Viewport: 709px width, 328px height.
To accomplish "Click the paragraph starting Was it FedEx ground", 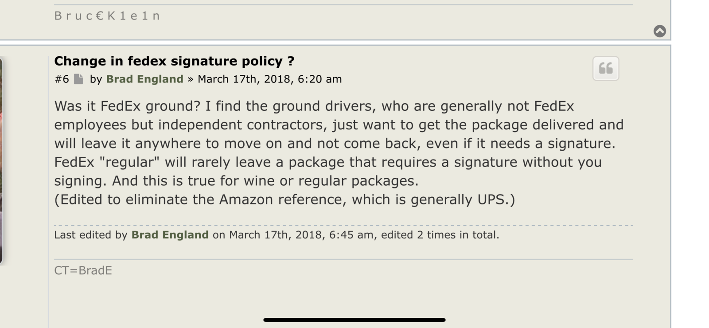I will tap(339, 143).
